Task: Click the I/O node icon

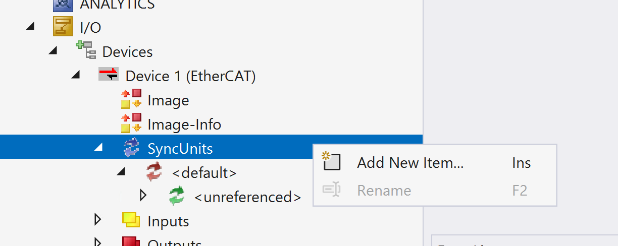Action: [63, 27]
